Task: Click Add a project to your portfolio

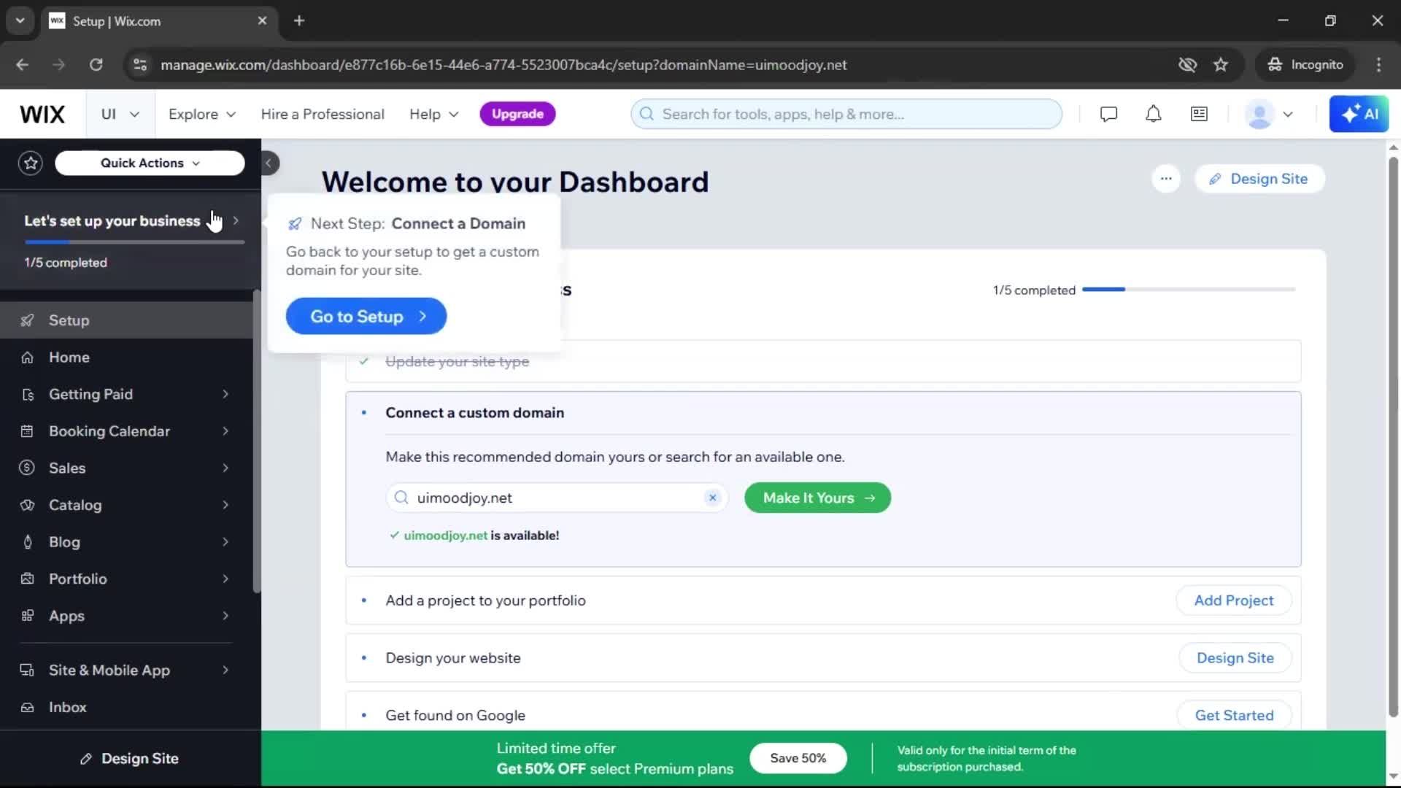Action: [485, 600]
